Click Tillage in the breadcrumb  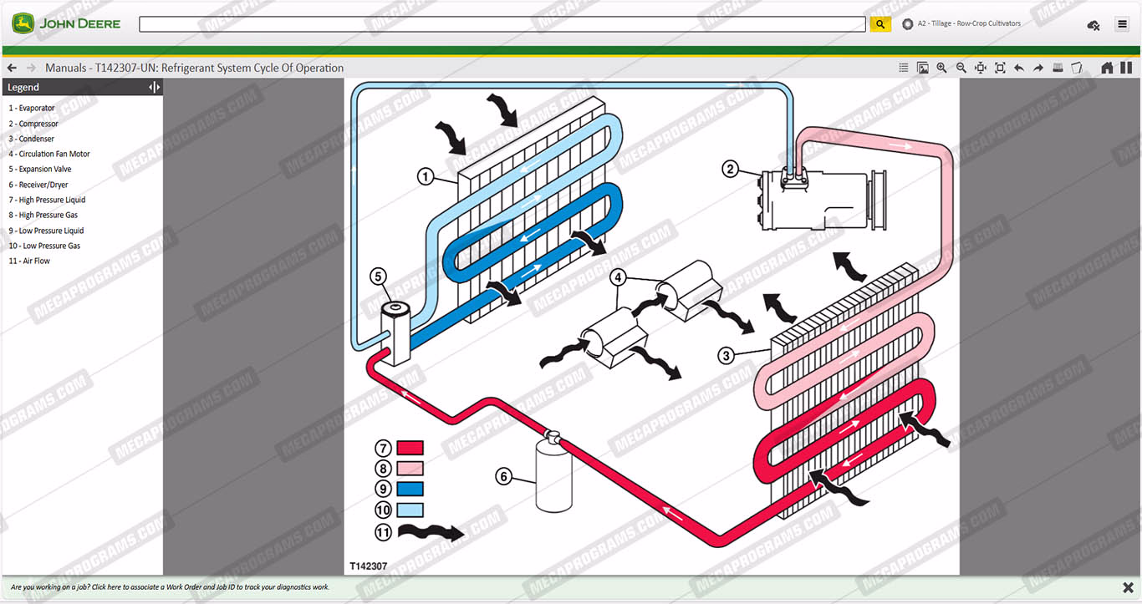pos(941,23)
